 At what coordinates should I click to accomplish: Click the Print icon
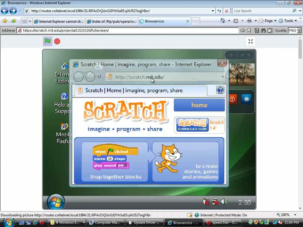pos(249,21)
